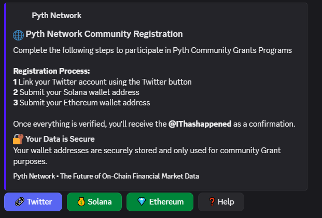
Task: Click the Registration Process heading
Action: point(51,71)
